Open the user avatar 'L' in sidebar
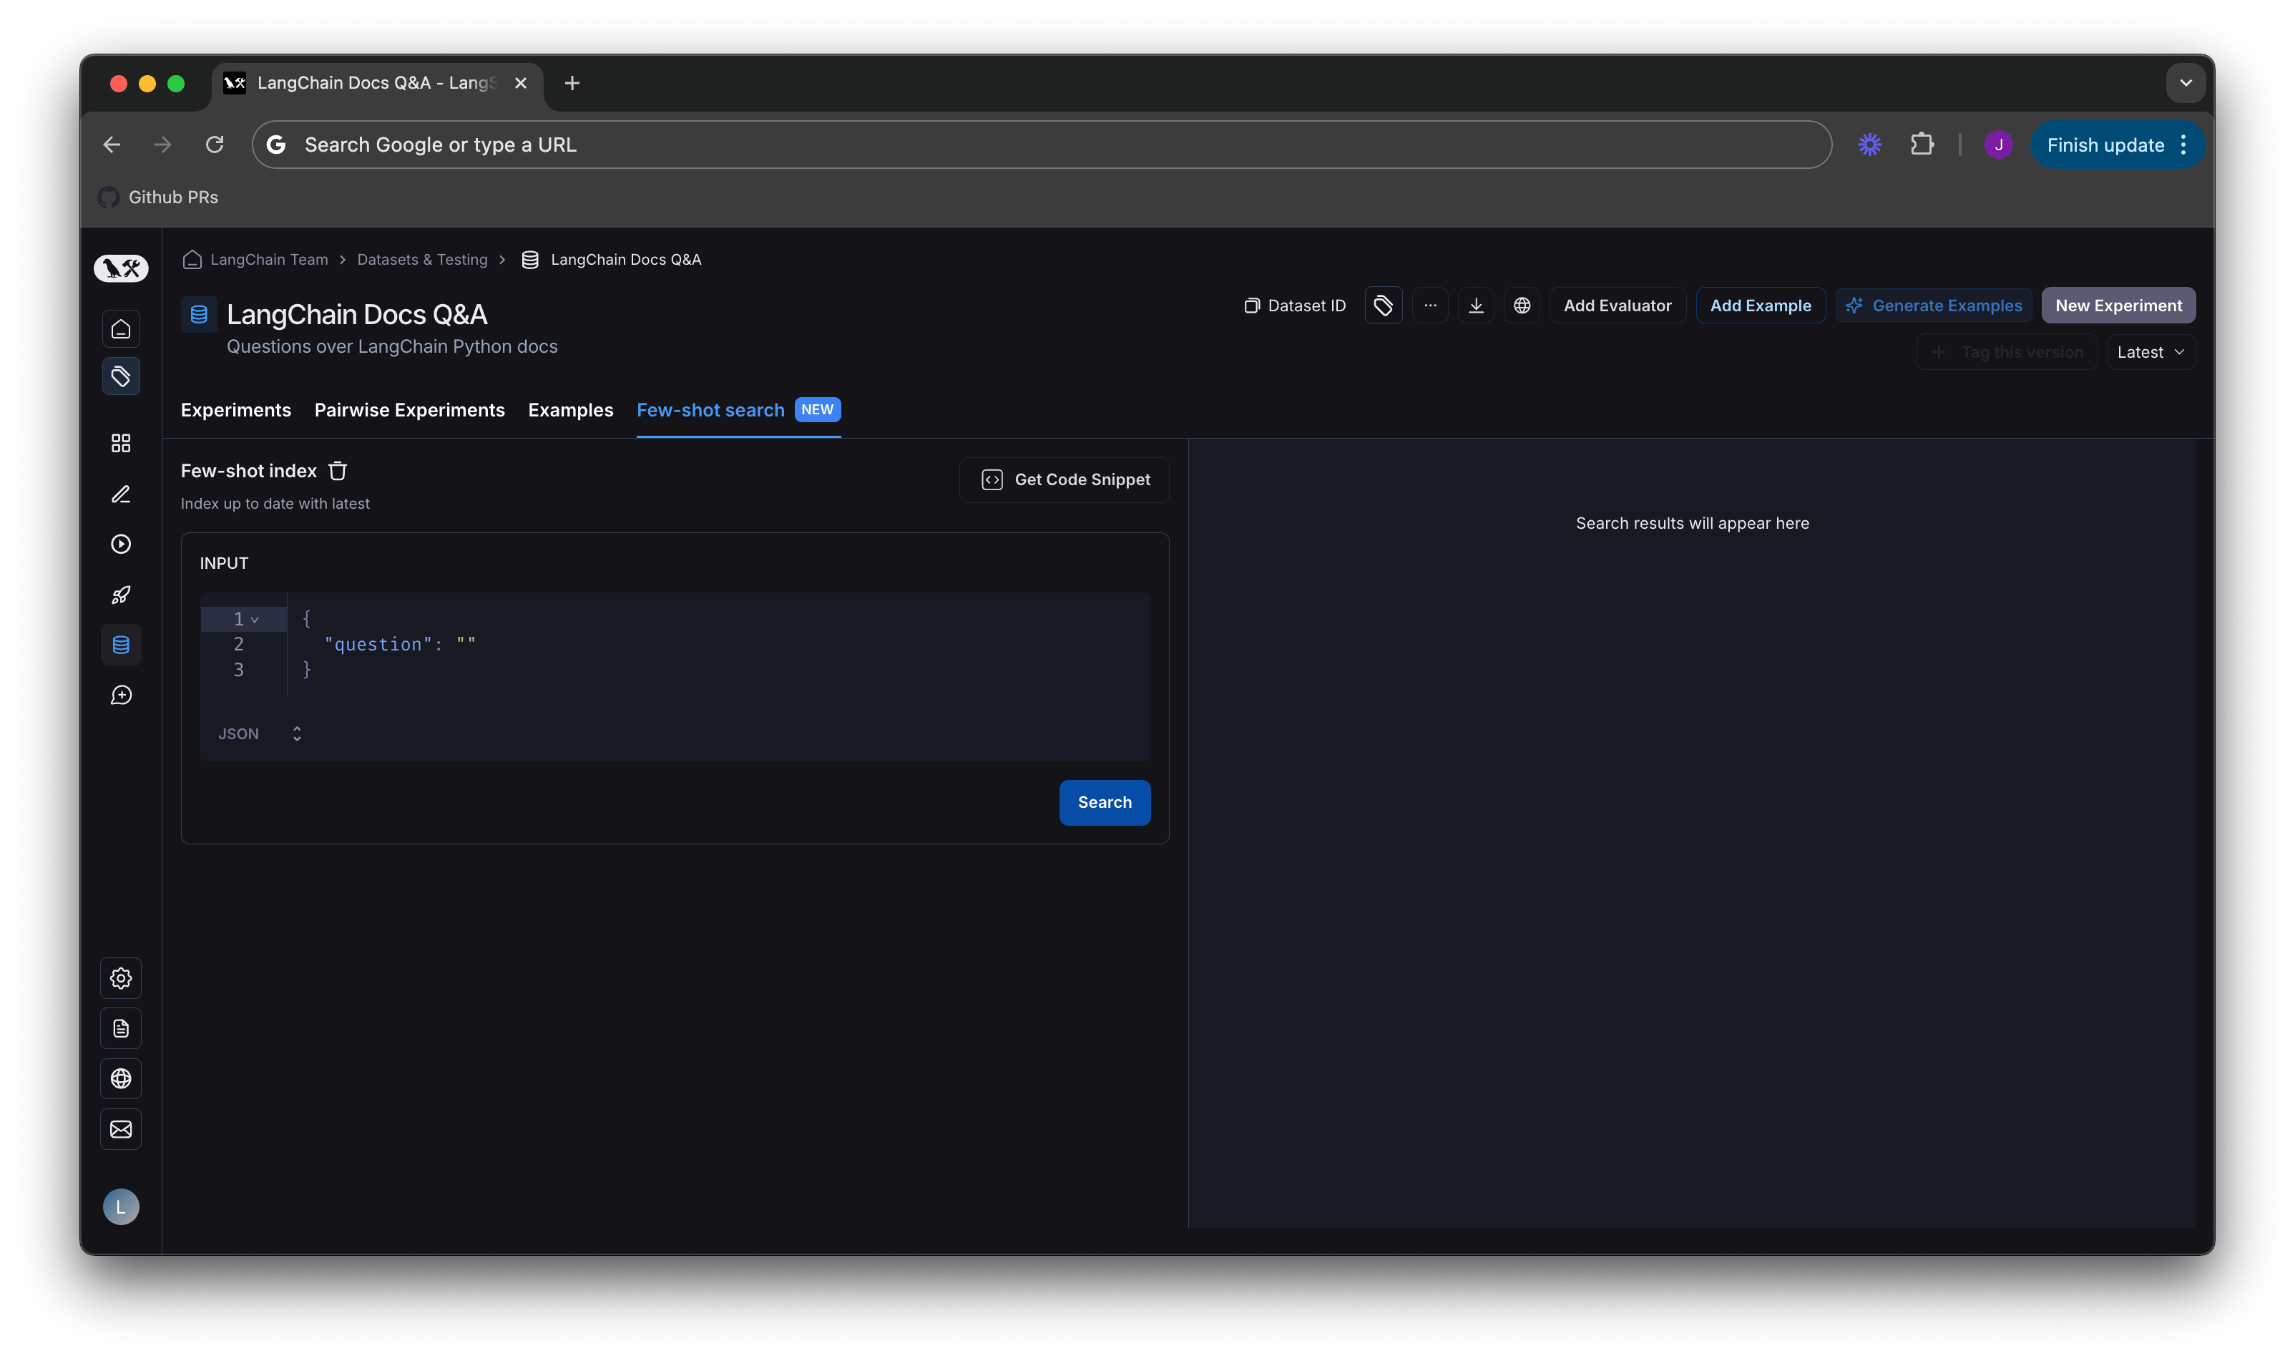The image size is (2295, 1361). coord(121,1207)
